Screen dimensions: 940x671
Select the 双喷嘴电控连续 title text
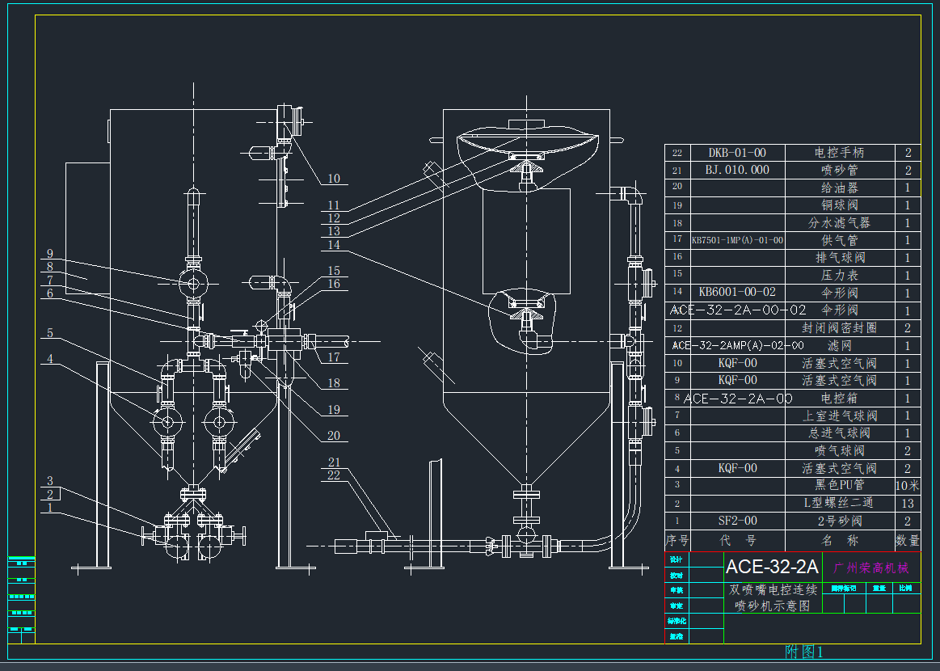(x=773, y=589)
